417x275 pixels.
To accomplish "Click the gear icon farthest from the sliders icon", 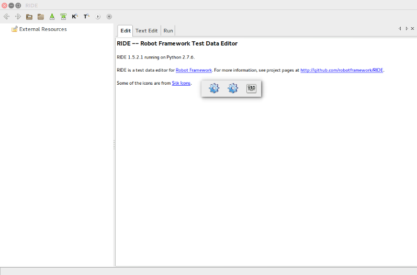I will [214, 88].
